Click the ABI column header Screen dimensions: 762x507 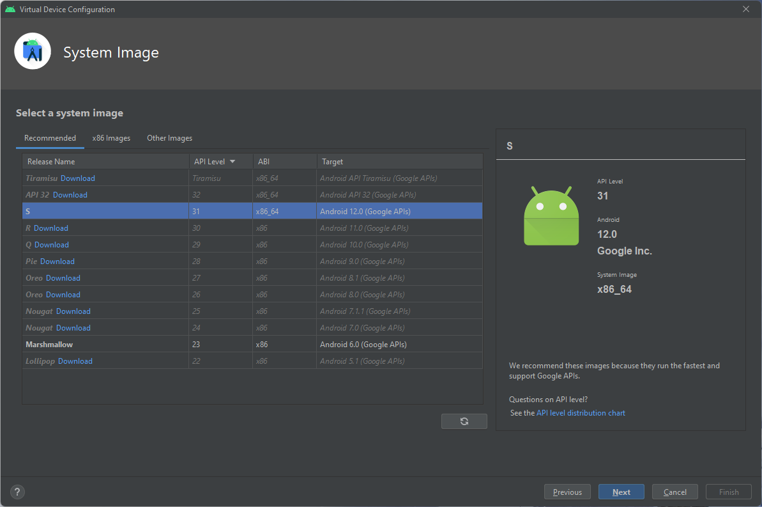[x=285, y=162]
